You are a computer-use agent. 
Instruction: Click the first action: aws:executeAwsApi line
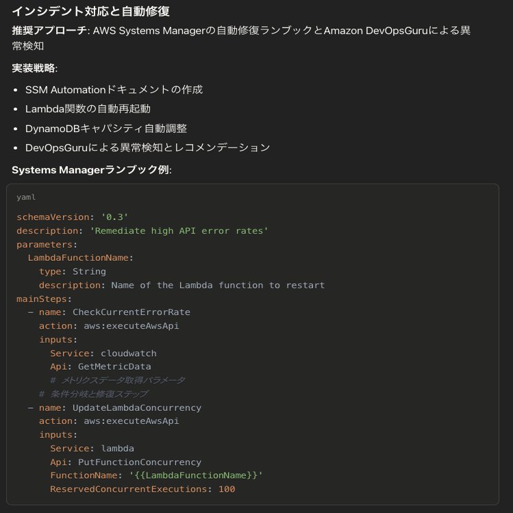pos(109,326)
